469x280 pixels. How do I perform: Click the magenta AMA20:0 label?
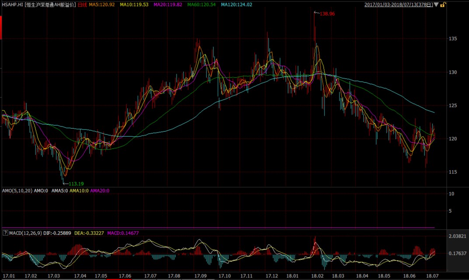[x=100, y=191]
